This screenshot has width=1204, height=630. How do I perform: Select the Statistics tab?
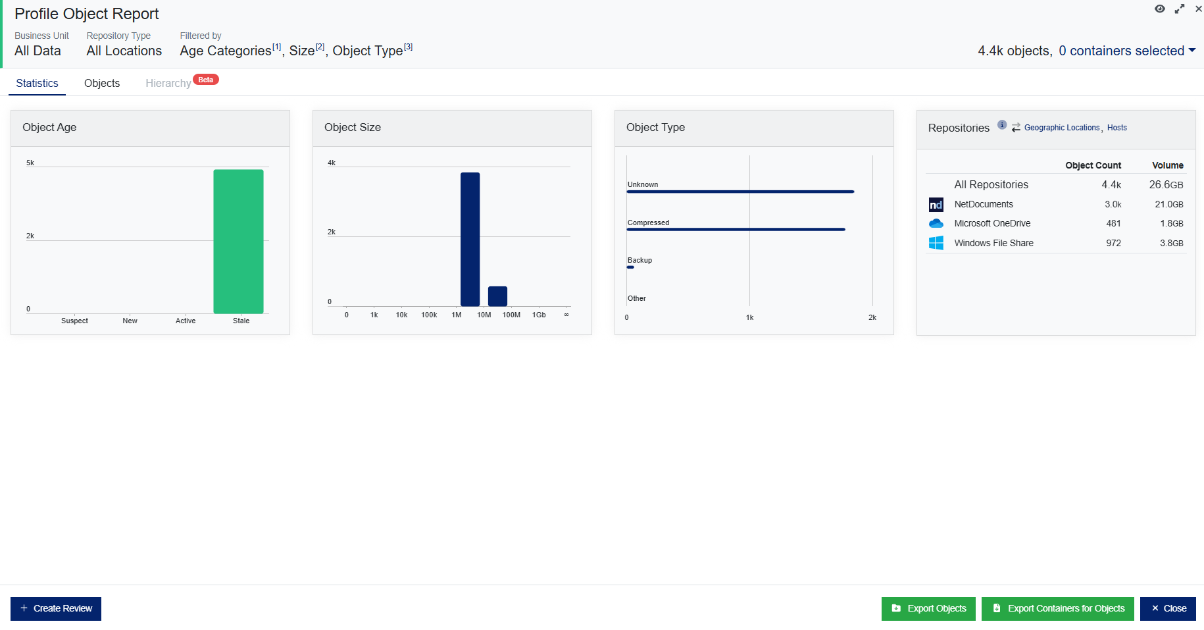(x=37, y=83)
